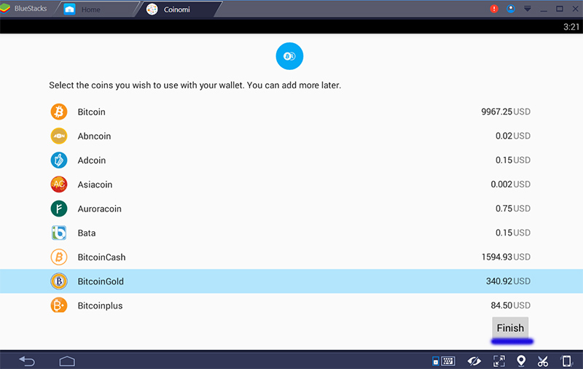The height and width of the screenshot is (369, 583).
Task: Tap the Android home button
Action: tap(67, 361)
